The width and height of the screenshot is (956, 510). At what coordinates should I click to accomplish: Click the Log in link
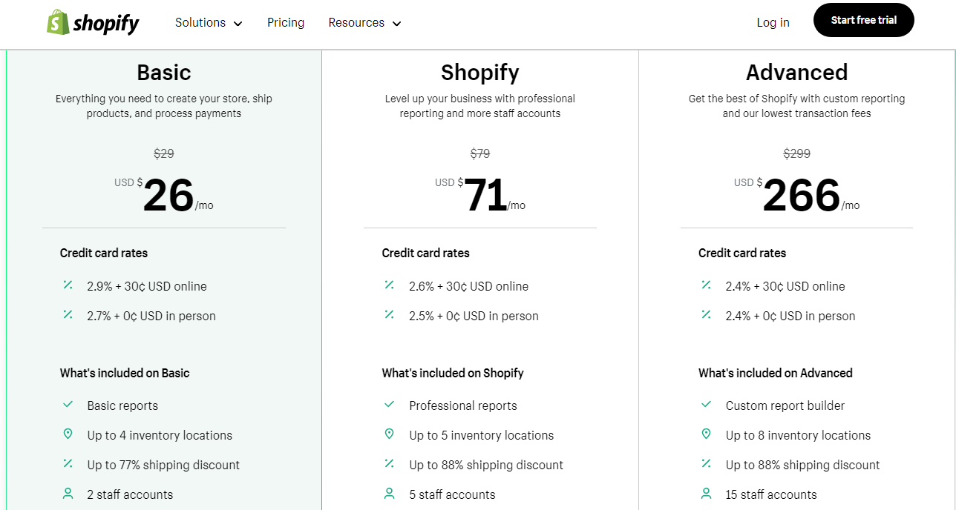click(773, 23)
